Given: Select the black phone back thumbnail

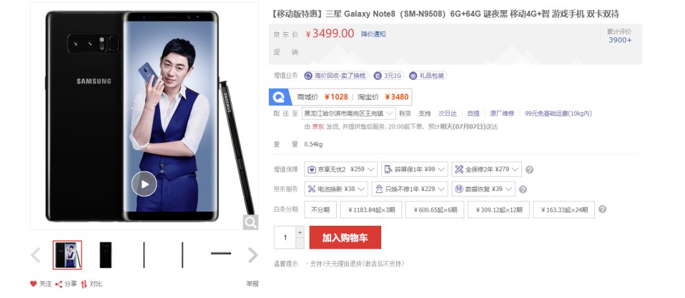Looking at the screenshot, I should (105, 255).
